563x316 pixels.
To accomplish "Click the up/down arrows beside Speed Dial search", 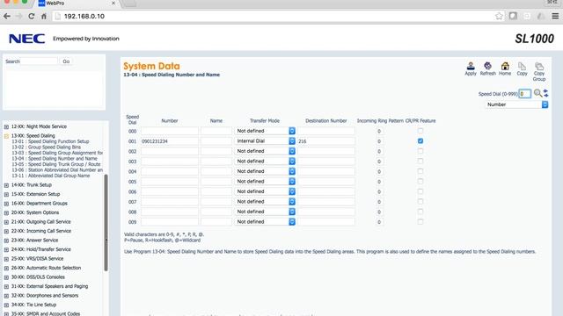I will 545,93.
